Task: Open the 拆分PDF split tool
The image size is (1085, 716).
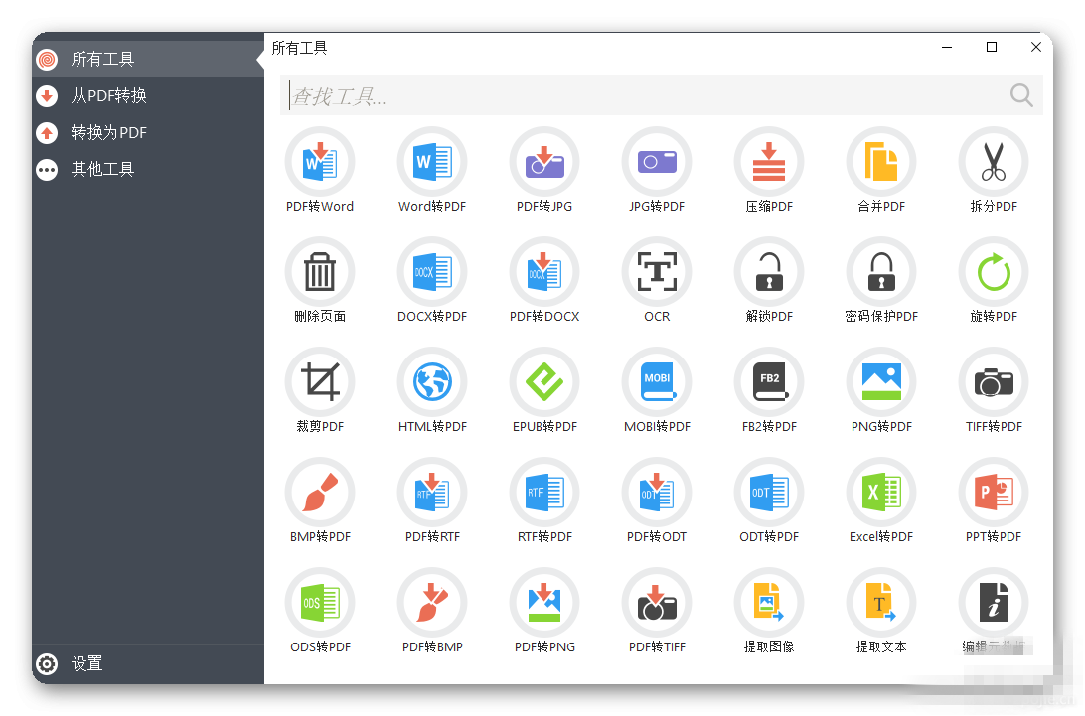Action: [x=994, y=171]
